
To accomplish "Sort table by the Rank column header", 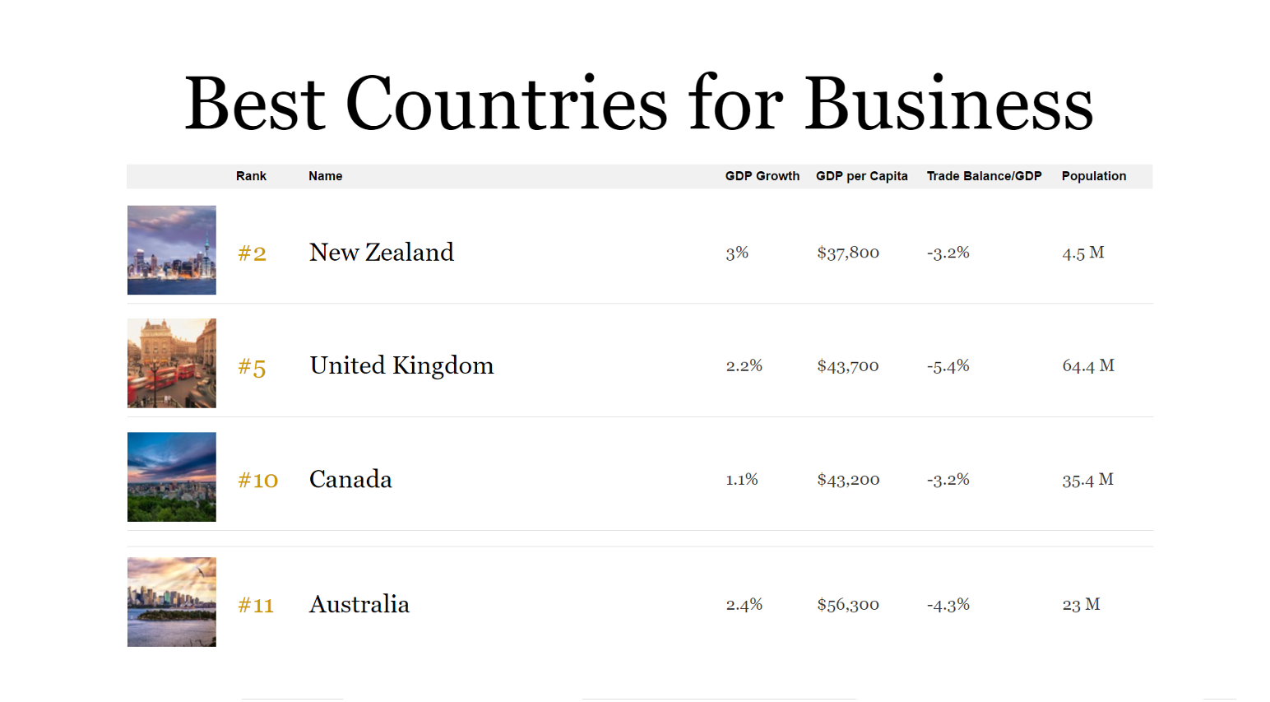I will pos(251,176).
